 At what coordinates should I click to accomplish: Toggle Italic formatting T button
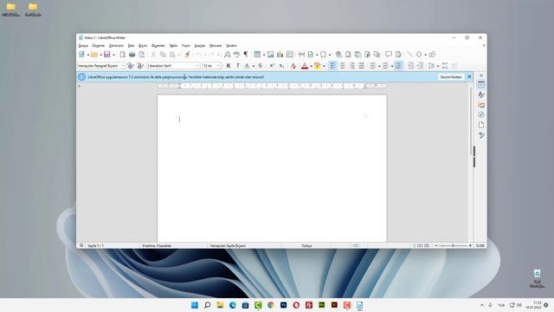click(x=238, y=66)
